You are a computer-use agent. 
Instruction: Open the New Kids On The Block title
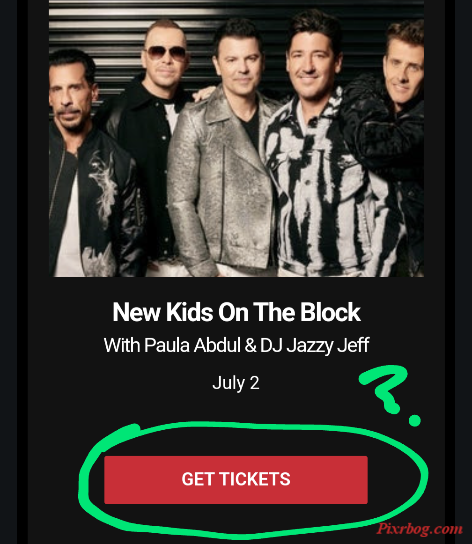click(x=236, y=312)
